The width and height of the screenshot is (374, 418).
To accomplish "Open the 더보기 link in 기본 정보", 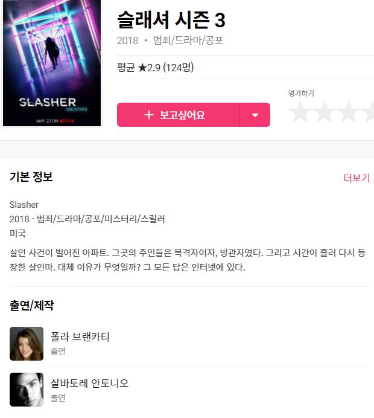I will [357, 178].
